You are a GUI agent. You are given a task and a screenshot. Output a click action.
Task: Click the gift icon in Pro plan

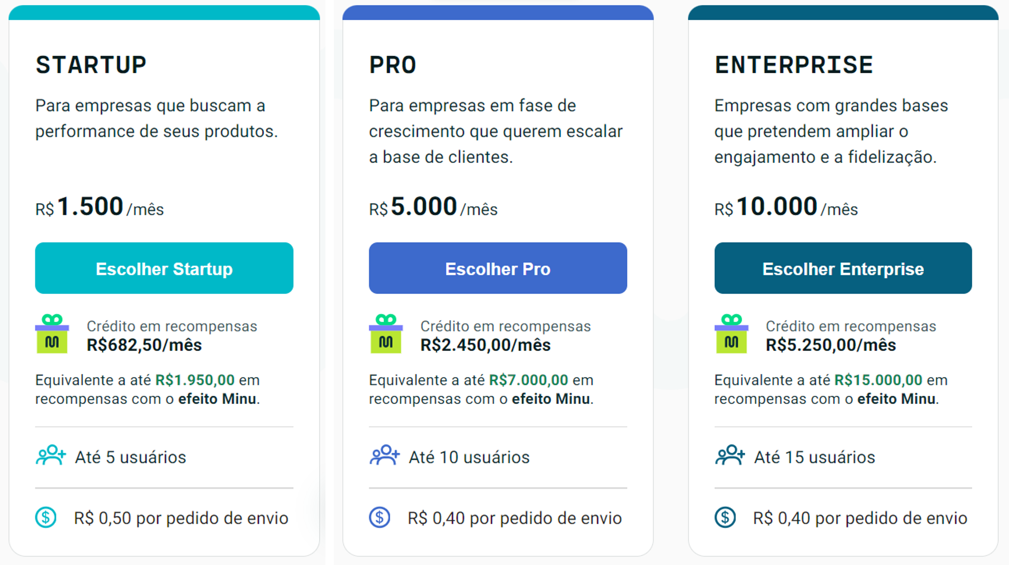coord(385,335)
